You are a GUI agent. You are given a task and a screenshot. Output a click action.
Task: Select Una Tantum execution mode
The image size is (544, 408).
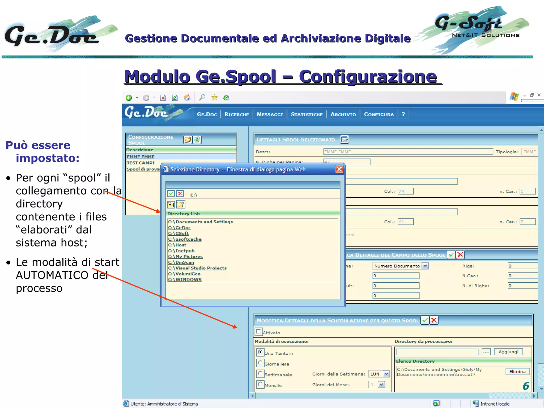click(260, 352)
